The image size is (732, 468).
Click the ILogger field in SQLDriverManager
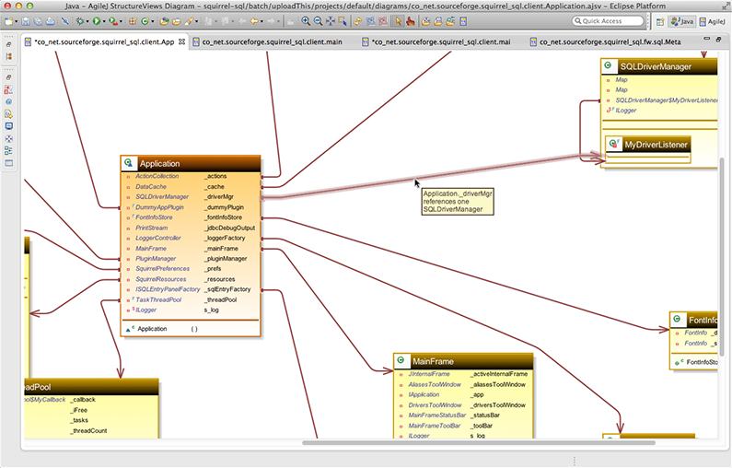click(625, 111)
